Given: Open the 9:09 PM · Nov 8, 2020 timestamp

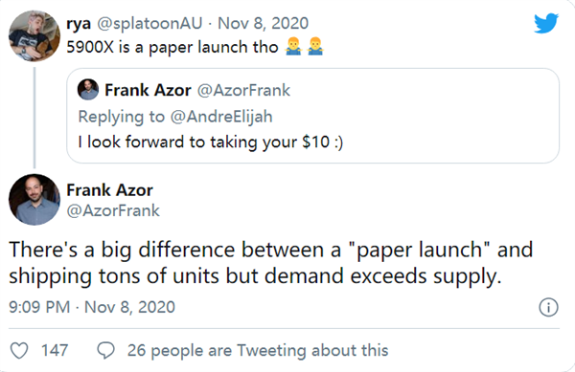Looking at the screenshot, I should (92, 307).
